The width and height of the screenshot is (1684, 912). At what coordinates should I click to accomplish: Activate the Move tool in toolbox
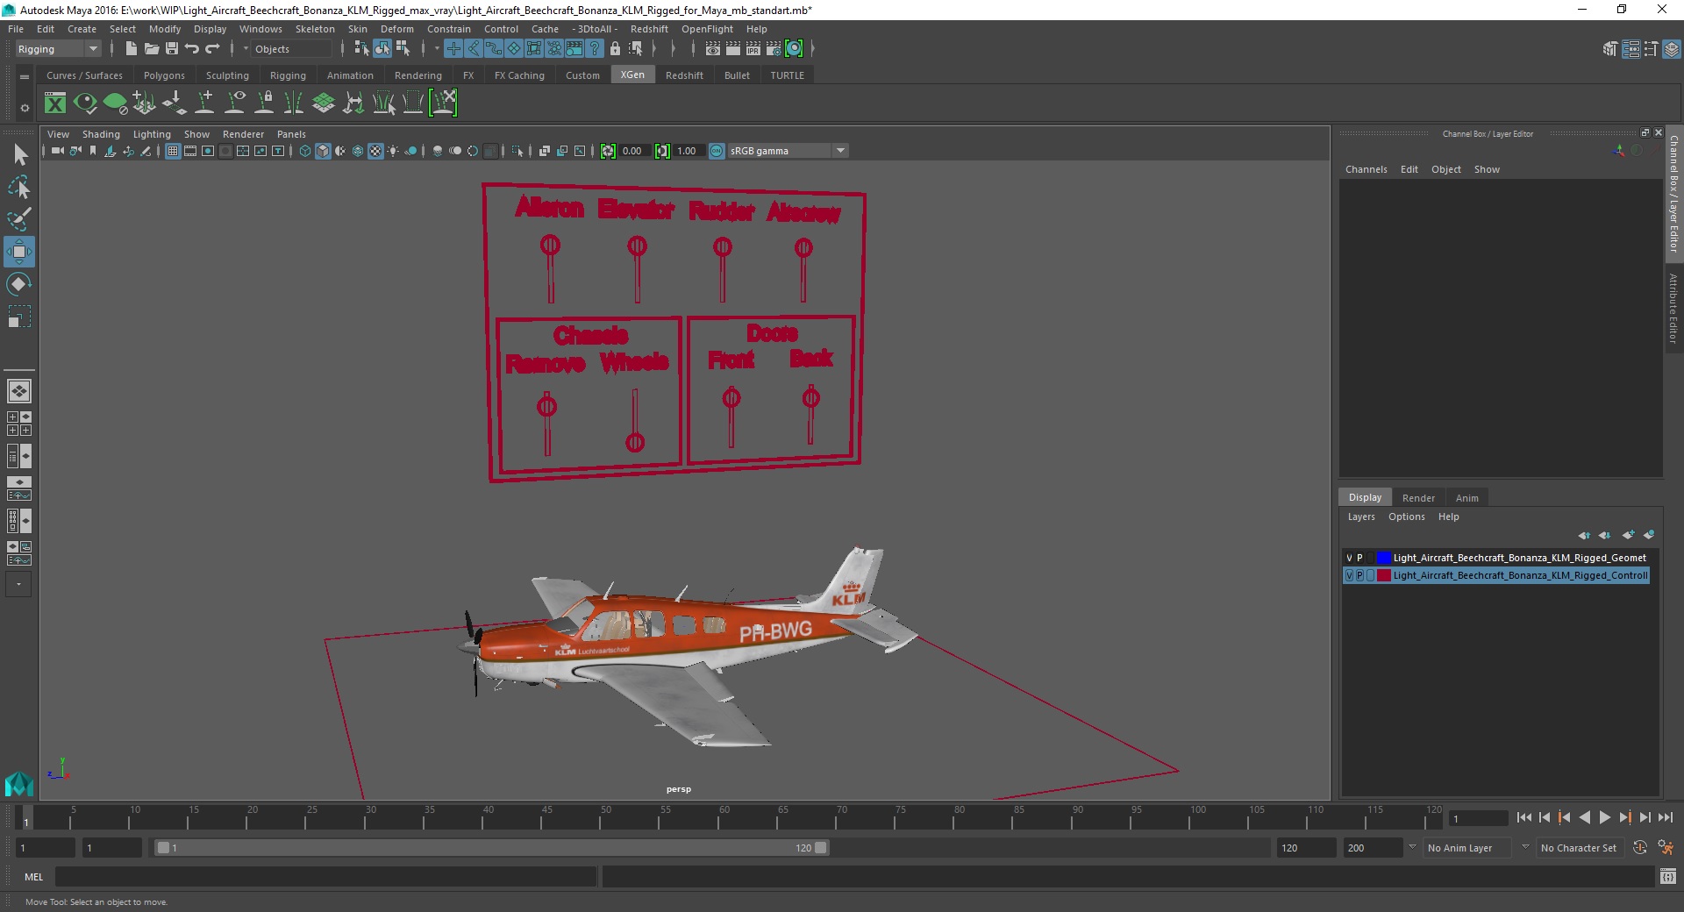[19, 252]
